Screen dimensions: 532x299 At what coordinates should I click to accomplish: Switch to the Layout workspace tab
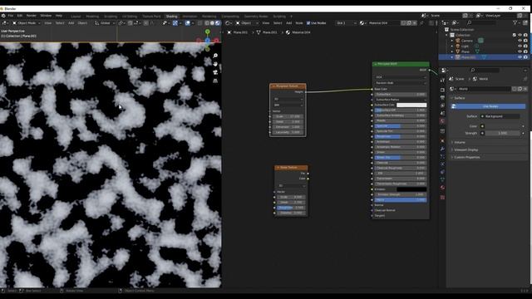pyautogui.click(x=76, y=17)
